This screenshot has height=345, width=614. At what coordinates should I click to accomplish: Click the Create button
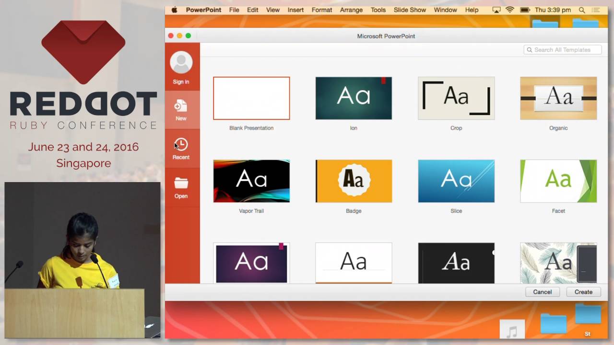coord(584,292)
